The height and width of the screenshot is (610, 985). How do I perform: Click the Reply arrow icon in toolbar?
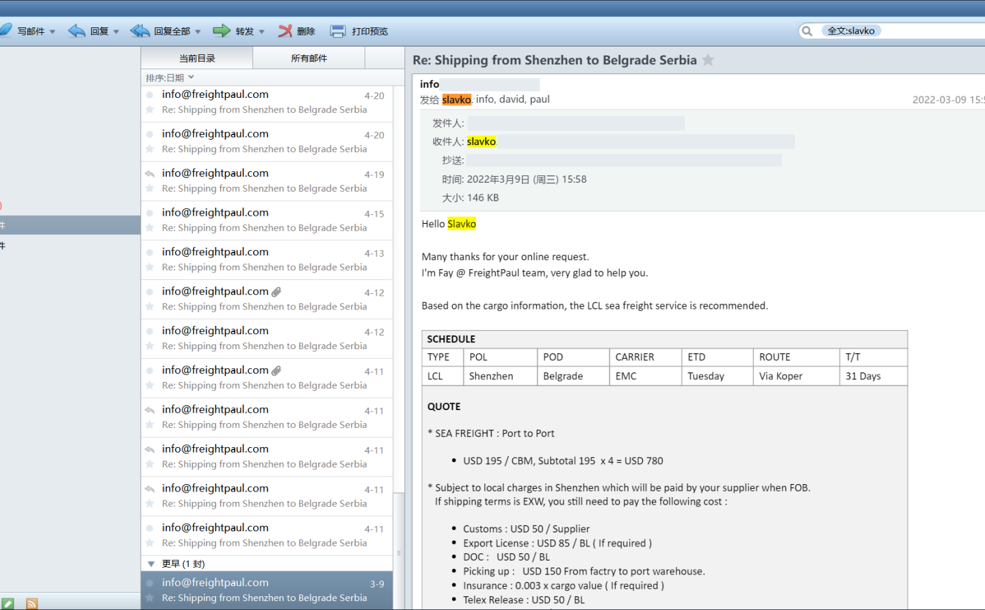tap(77, 31)
